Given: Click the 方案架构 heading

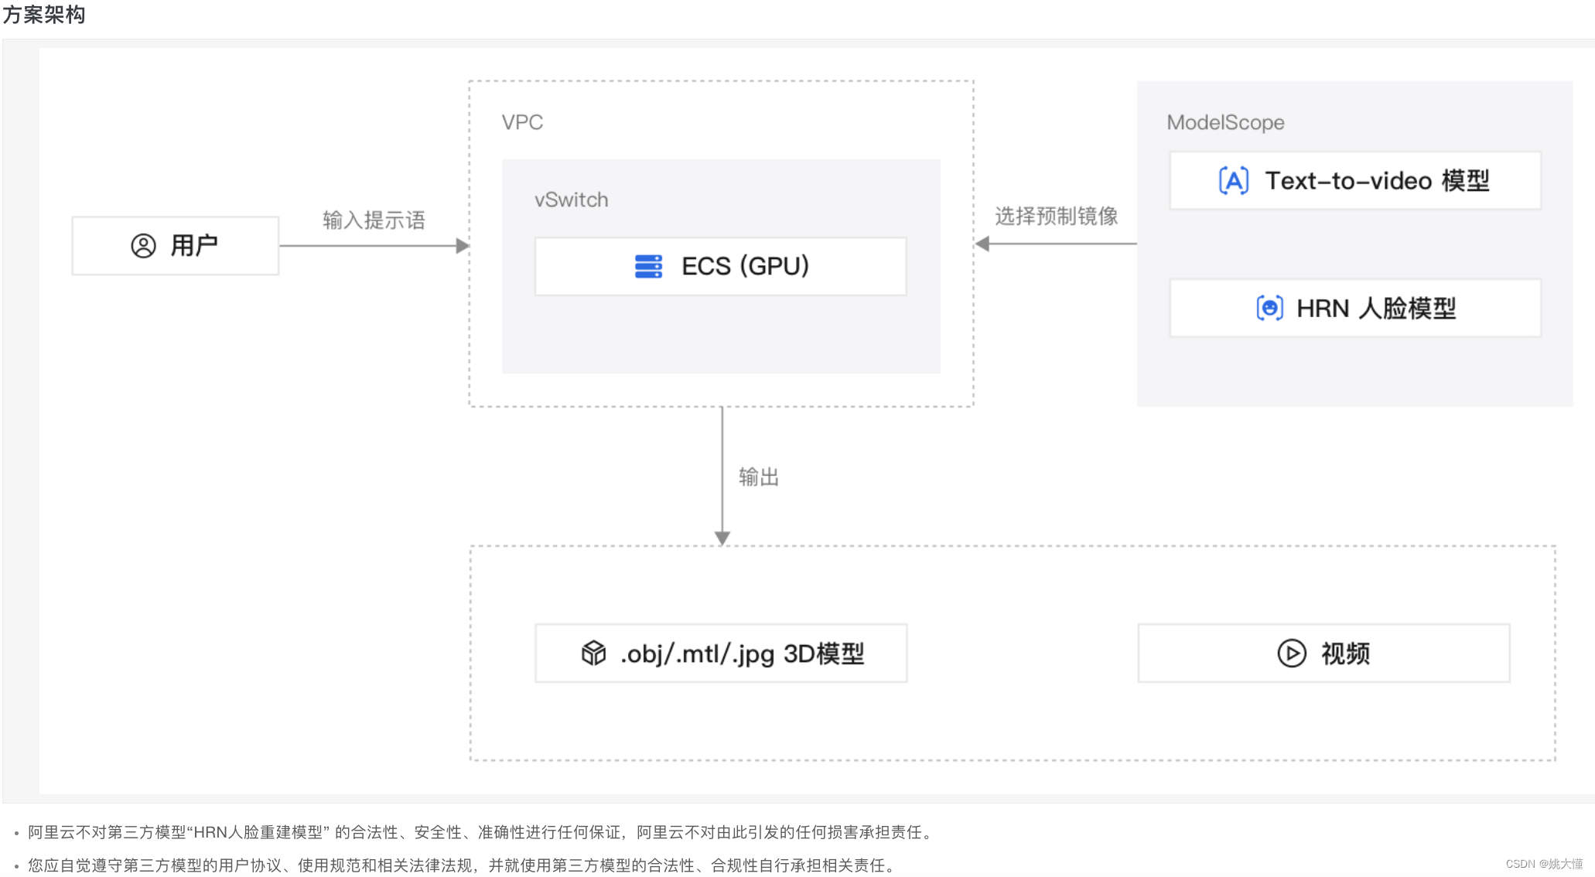Looking at the screenshot, I should (44, 15).
